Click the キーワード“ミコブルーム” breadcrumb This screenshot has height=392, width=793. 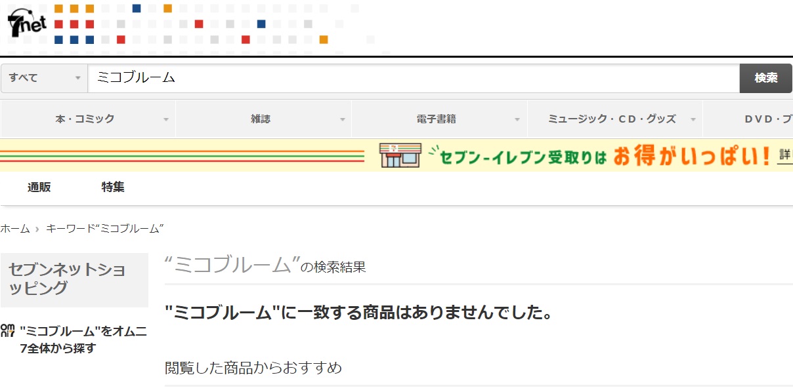104,228
